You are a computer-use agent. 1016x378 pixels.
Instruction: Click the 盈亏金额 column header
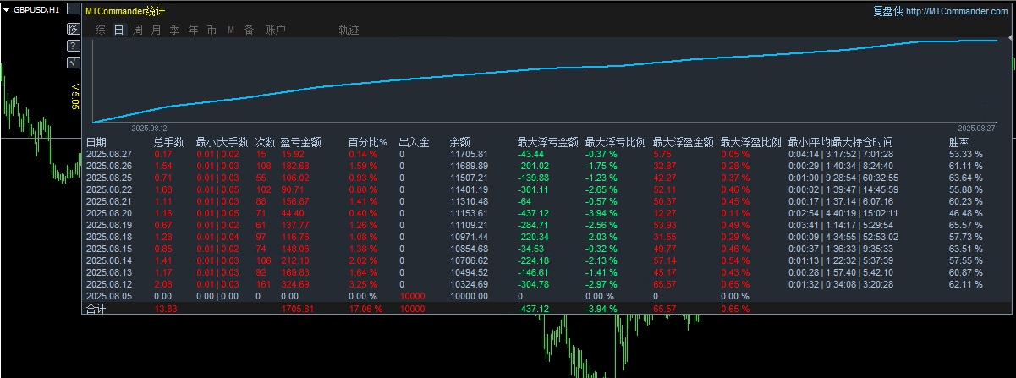pyautogui.click(x=300, y=142)
